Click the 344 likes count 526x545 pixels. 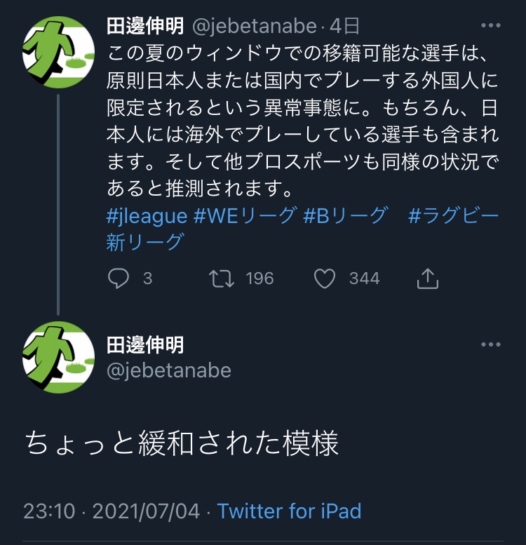364,278
